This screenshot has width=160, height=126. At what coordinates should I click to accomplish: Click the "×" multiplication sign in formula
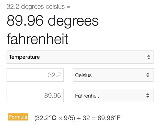tap(60, 118)
